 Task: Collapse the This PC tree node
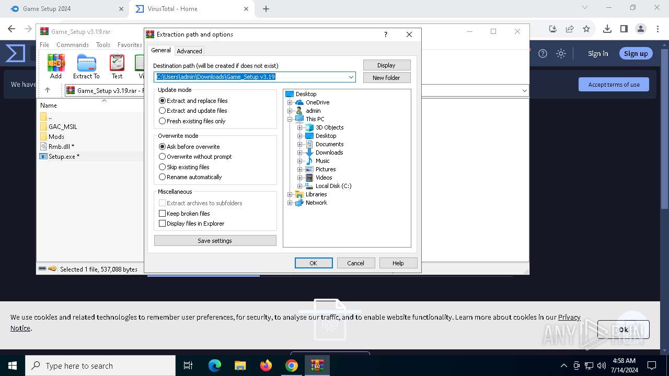[x=290, y=119]
